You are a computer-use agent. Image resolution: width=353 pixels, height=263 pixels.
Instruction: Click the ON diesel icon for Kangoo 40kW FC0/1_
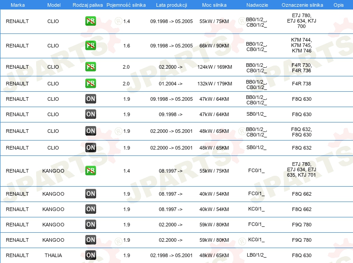[x=91, y=194]
